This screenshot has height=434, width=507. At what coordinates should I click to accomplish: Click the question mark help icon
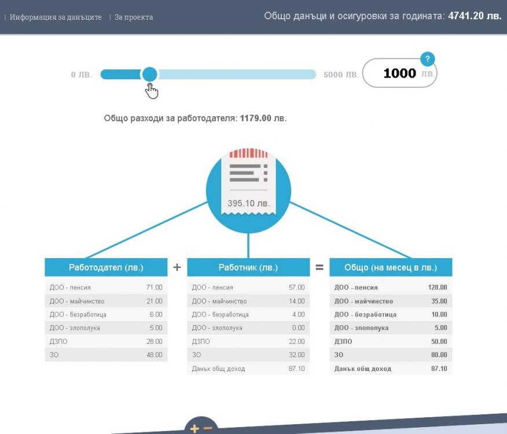[427, 58]
